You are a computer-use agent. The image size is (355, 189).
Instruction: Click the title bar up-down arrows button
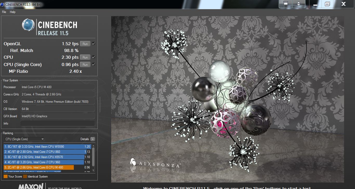click(299, 4)
